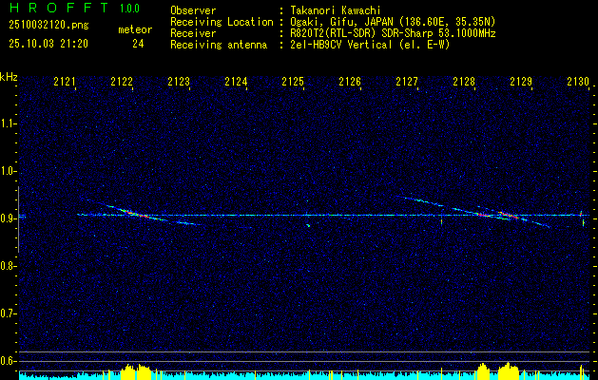Click the 2127 time marker
The image size is (598, 380).
coord(407,82)
